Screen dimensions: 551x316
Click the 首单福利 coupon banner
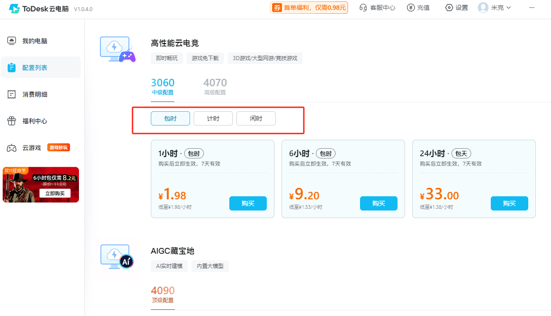pyautogui.click(x=309, y=8)
